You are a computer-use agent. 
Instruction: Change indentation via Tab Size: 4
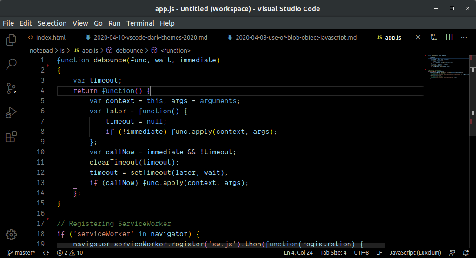coord(333,253)
